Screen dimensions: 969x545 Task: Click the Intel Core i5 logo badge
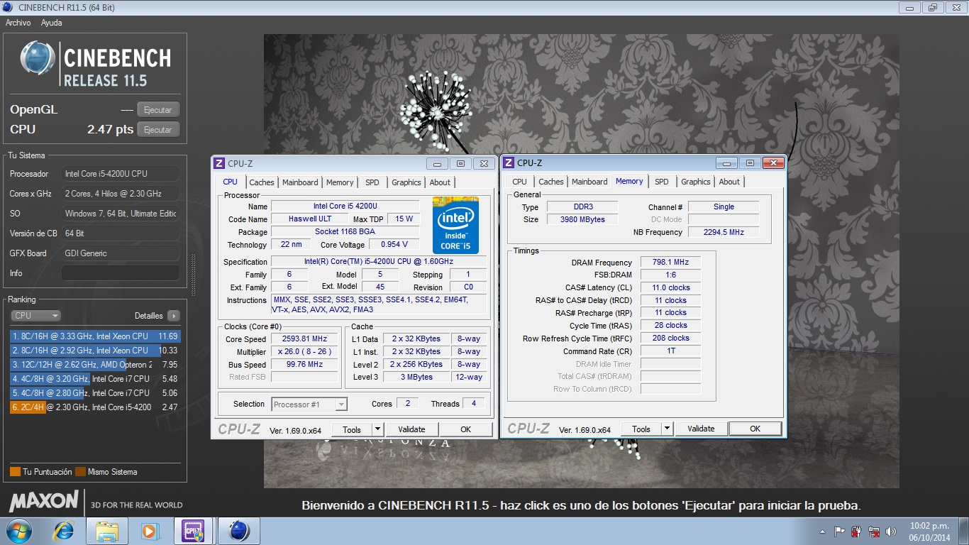[x=455, y=226]
